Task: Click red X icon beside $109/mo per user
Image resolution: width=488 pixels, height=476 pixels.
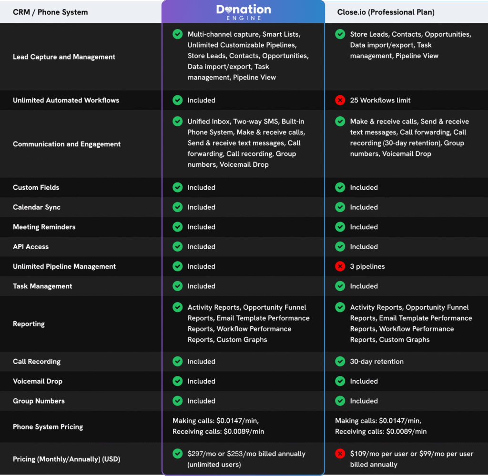Action: pyautogui.click(x=340, y=454)
